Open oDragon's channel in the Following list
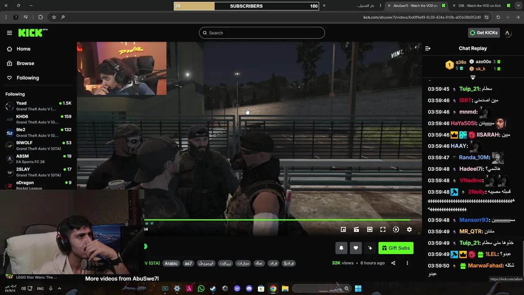 point(38,185)
